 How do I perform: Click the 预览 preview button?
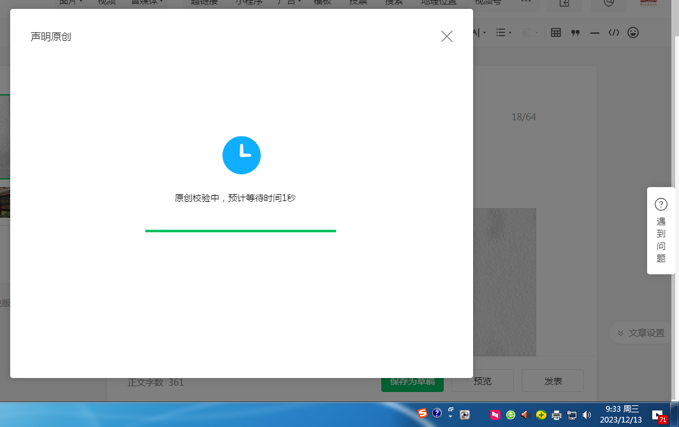[x=483, y=381]
